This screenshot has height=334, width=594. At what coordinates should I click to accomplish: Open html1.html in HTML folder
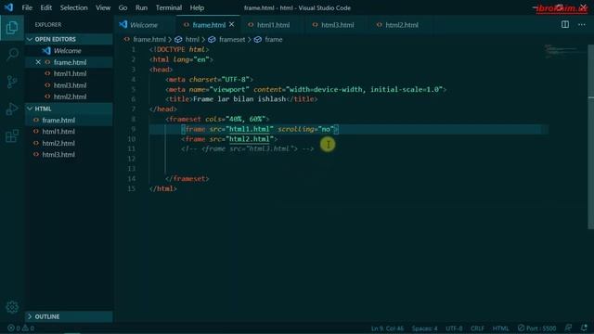[58, 132]
